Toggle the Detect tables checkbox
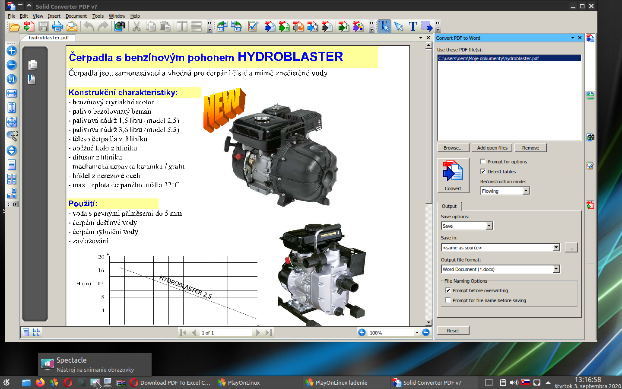The height and width of the screenshot is (389, 622). pyautogui.click(x=483, y=171)
